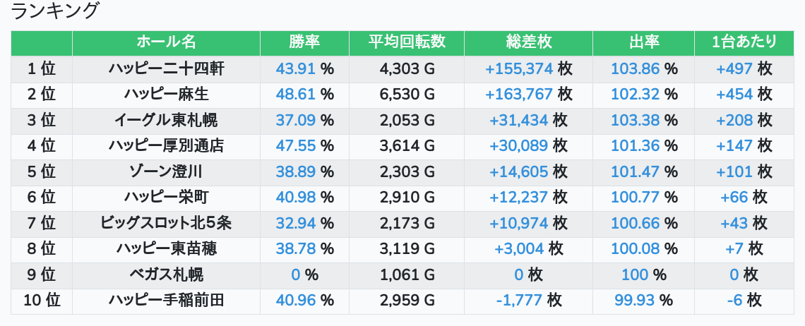Open the ハッピー麻生 hall entry
805x326 pixels.
tap(166, 95)
